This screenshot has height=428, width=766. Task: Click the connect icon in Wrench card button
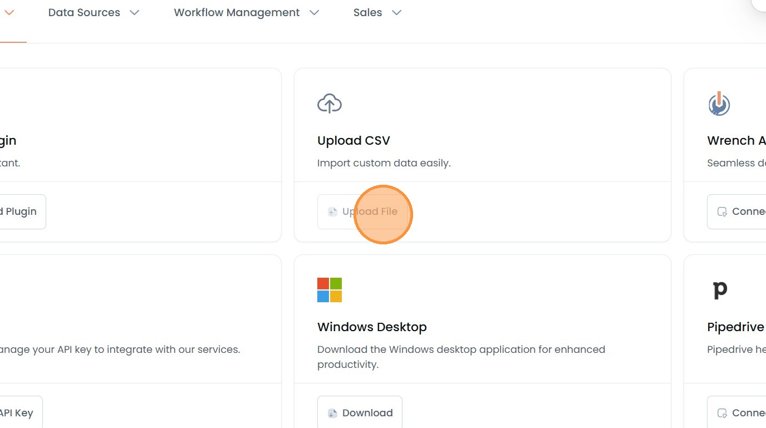722,211
